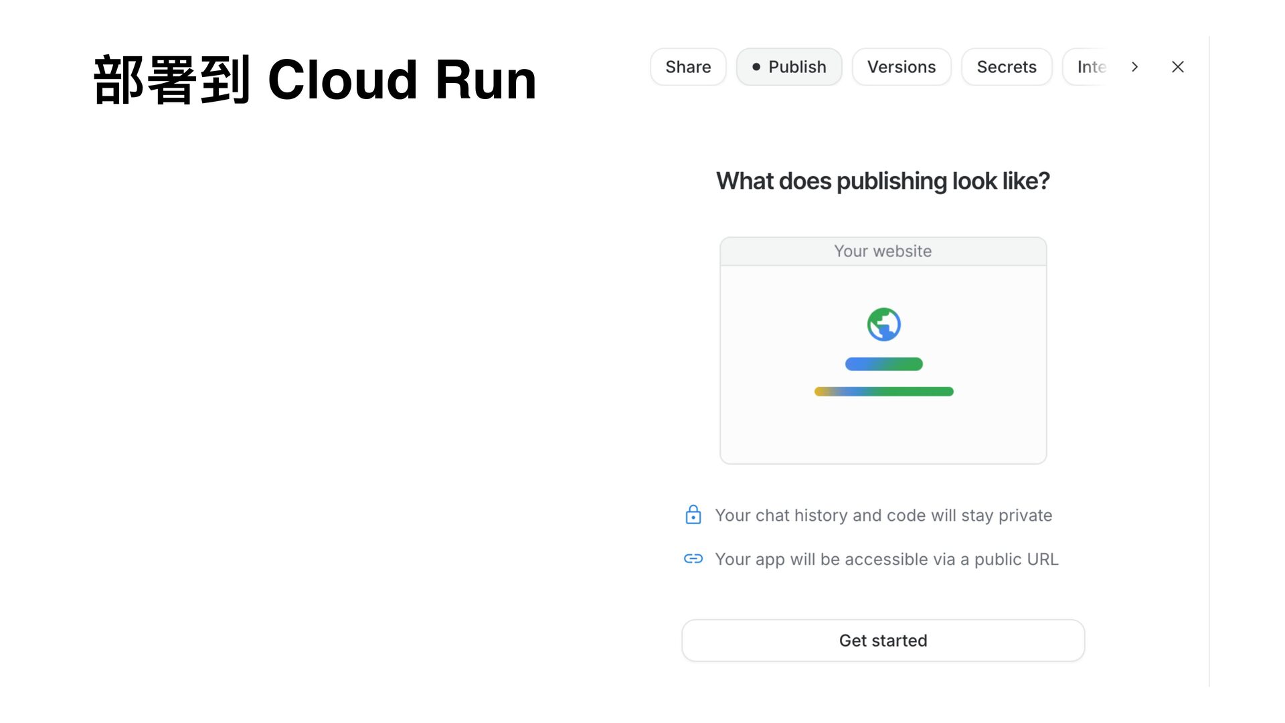Click the short blue-green gradient bar
The image size is (1285, 723).
(883, 364)
